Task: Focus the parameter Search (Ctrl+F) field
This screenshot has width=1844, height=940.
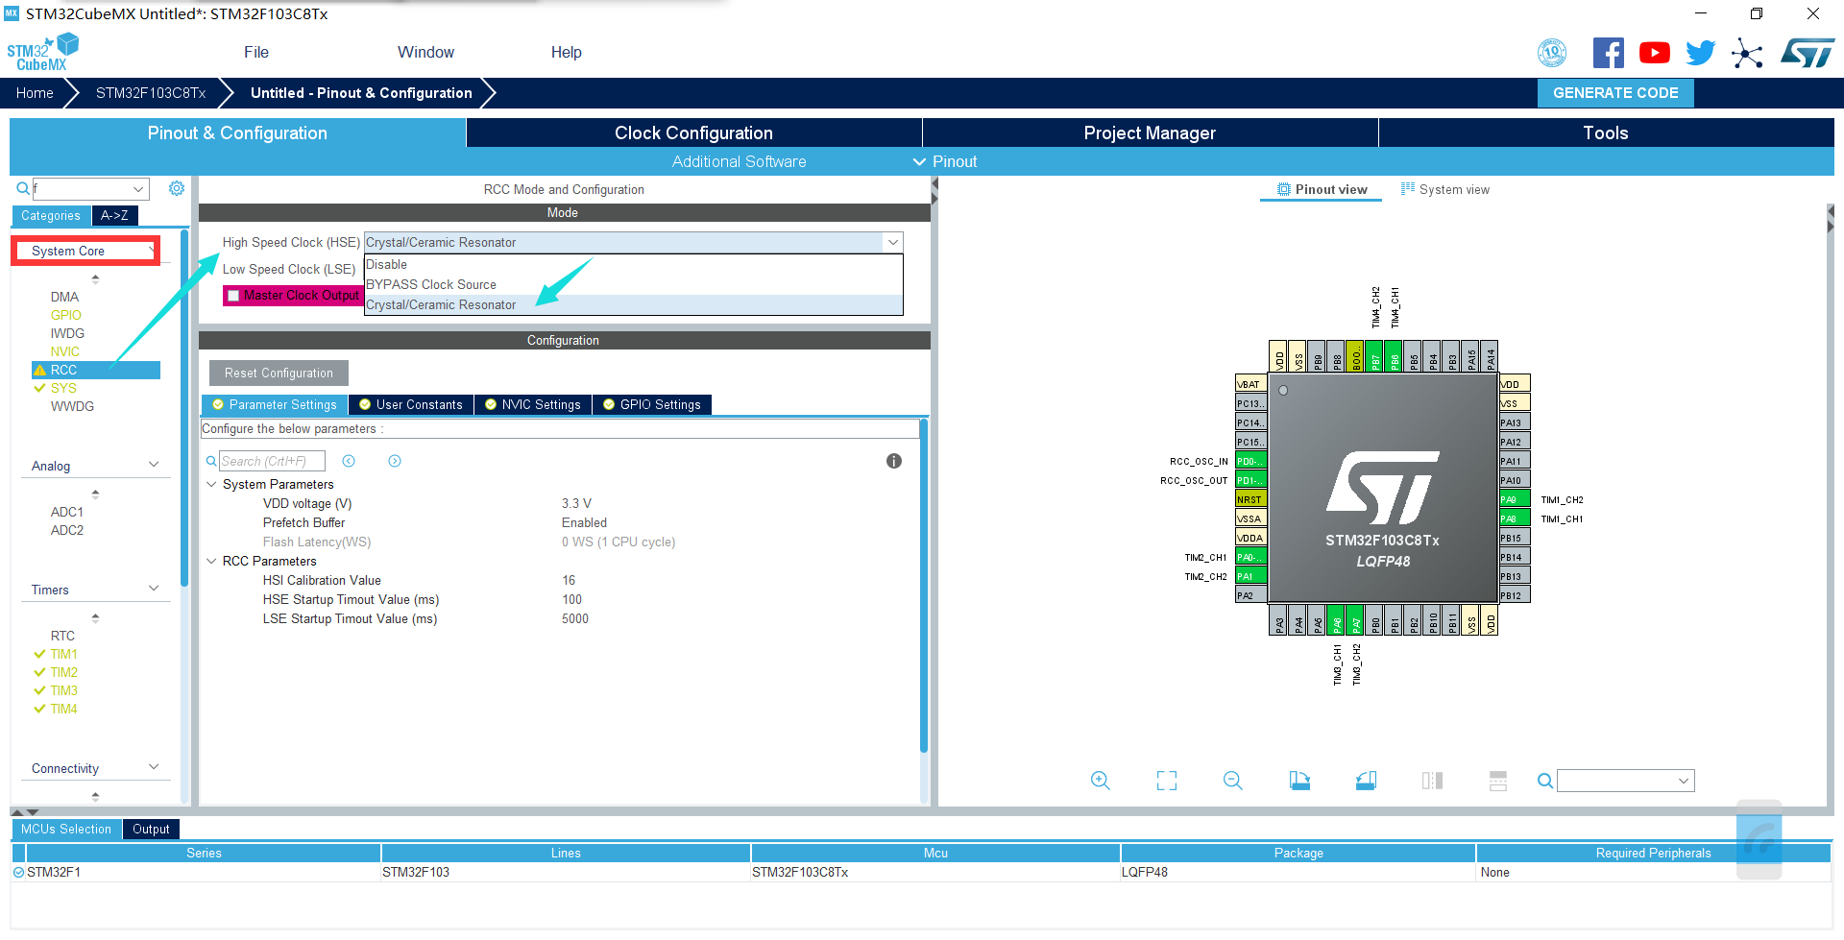Action: click(x=273, y=461)
